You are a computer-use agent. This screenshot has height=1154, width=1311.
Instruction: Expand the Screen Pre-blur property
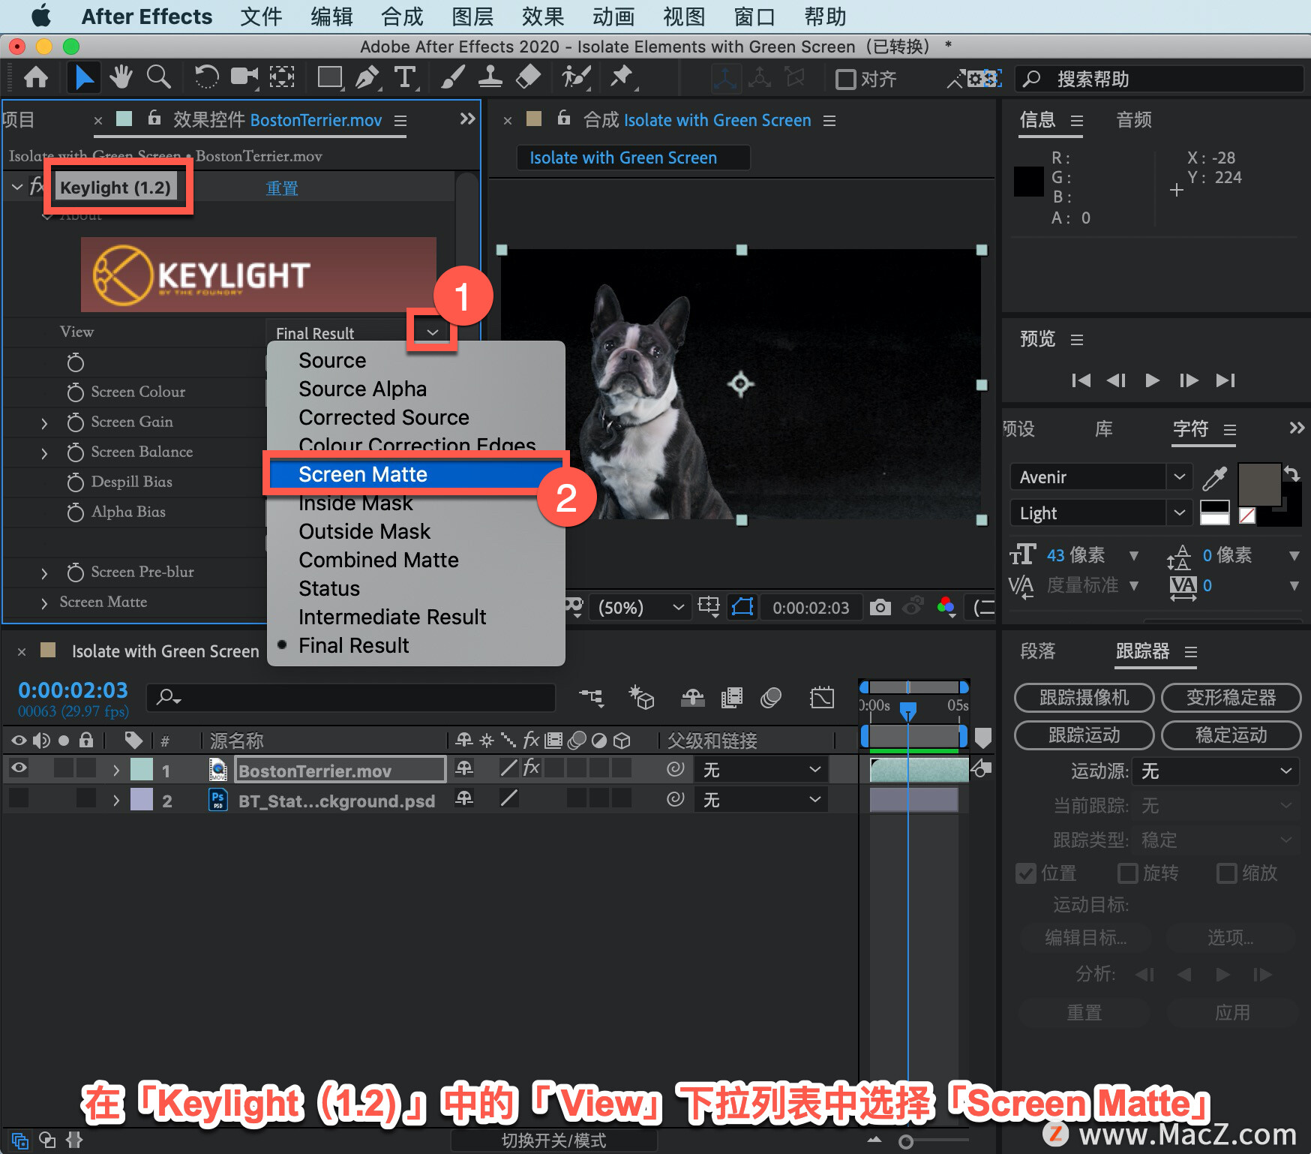point(44,573)
